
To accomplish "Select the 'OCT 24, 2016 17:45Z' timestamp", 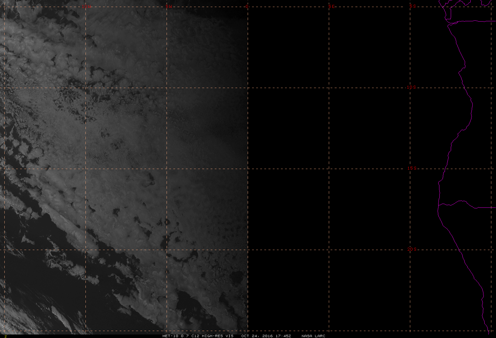I will coord(266,336).
